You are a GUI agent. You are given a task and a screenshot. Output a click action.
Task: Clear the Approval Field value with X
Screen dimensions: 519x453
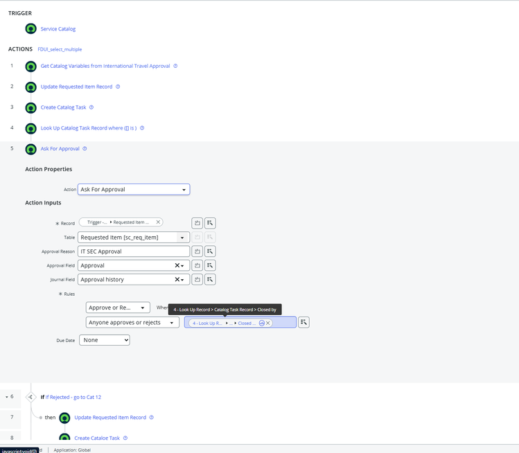coord(177,265)
